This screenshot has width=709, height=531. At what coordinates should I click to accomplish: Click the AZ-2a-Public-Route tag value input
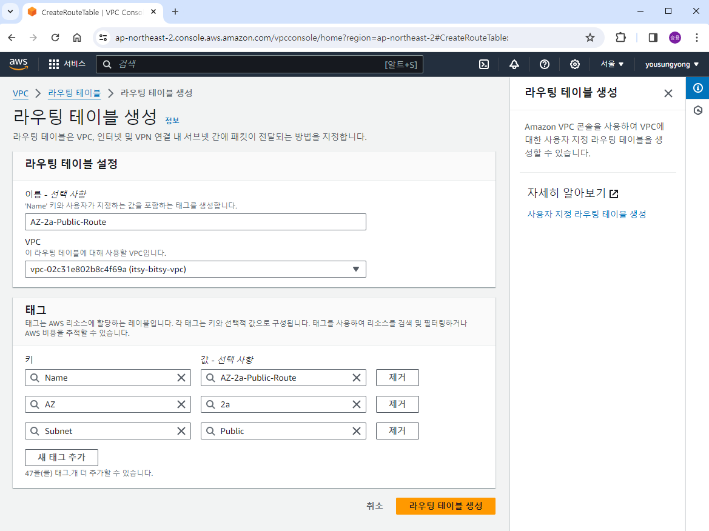tap(283, 378)
